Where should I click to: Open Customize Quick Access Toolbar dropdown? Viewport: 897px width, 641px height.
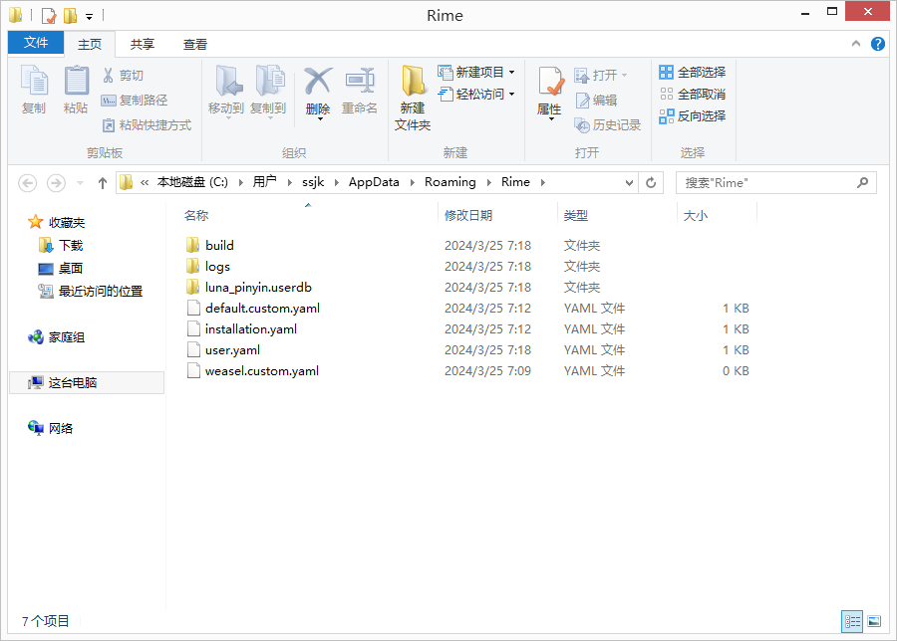tap(90, 17)
